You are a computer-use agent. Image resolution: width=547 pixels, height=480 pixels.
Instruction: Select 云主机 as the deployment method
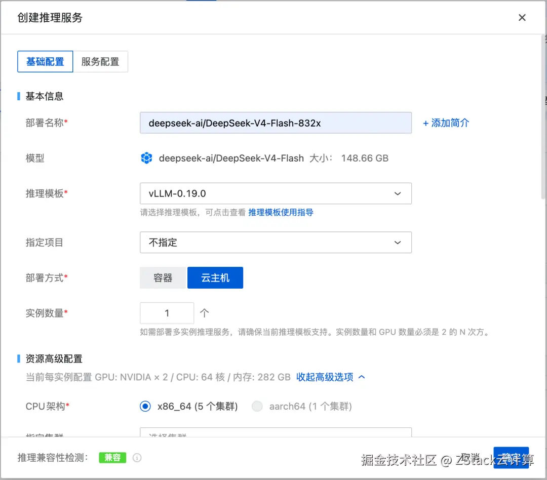click(x=215, y=277)
